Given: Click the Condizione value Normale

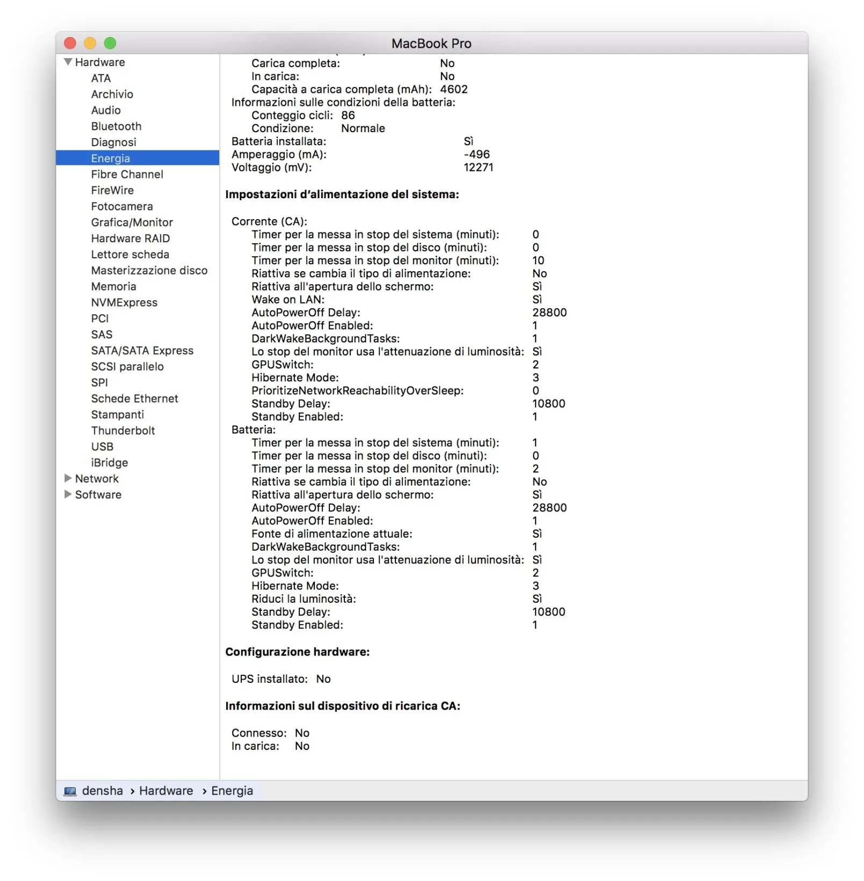Looking at the screenshot, I should click(363, 128).
